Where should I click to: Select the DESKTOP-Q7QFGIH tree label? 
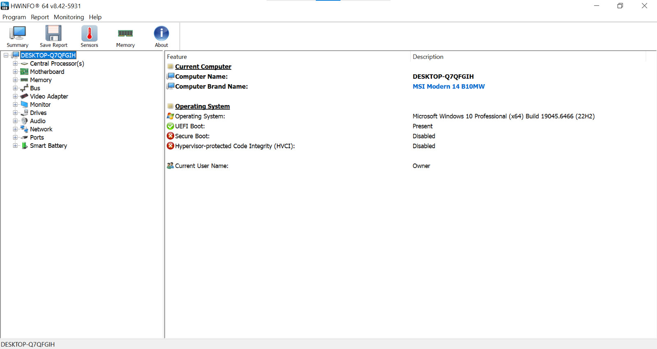(x=48, y=55)
